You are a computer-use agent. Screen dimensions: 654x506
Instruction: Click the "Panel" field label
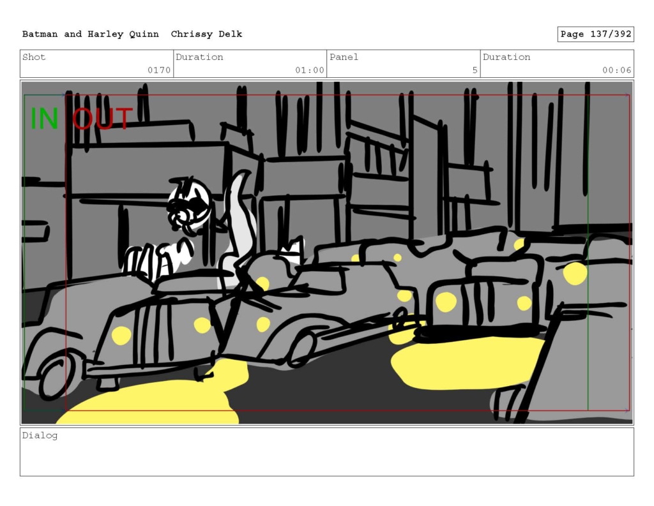(344, 57)
